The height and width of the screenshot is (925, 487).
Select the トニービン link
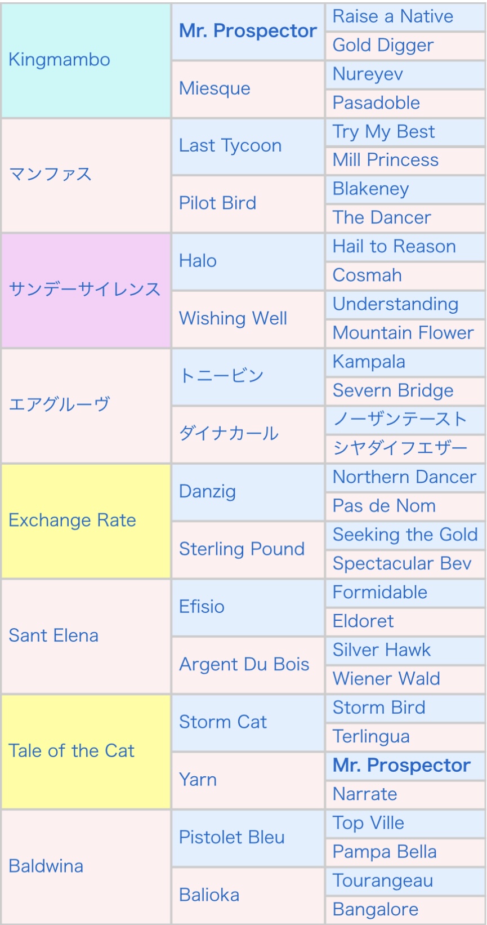click(x=221, y=376)
